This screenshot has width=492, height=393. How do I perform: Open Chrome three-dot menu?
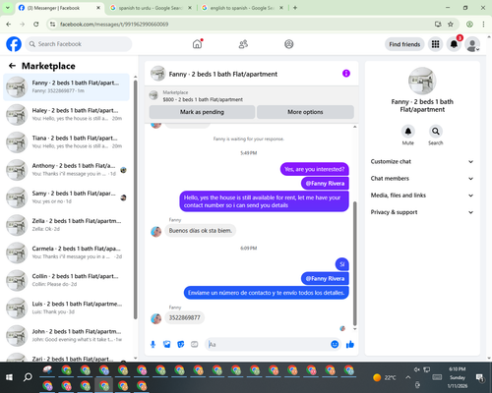(483, 24)
